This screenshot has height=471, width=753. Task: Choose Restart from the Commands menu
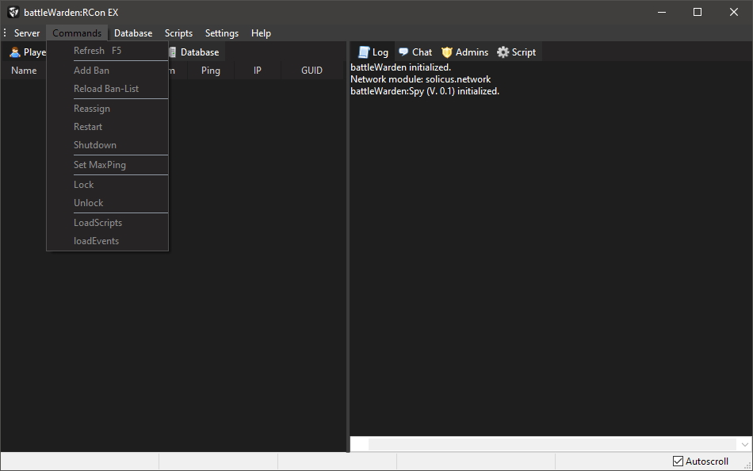pos(108,127)
